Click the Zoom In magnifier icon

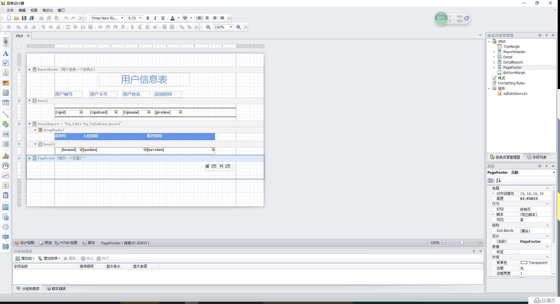point(238,27)
